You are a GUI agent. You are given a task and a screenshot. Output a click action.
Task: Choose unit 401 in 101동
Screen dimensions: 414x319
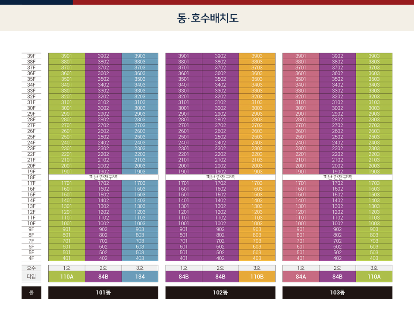click(66, 258)
